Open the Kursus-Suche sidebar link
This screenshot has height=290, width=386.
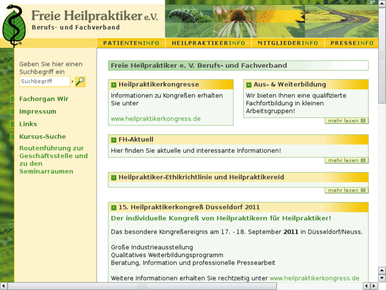[42, 137]
